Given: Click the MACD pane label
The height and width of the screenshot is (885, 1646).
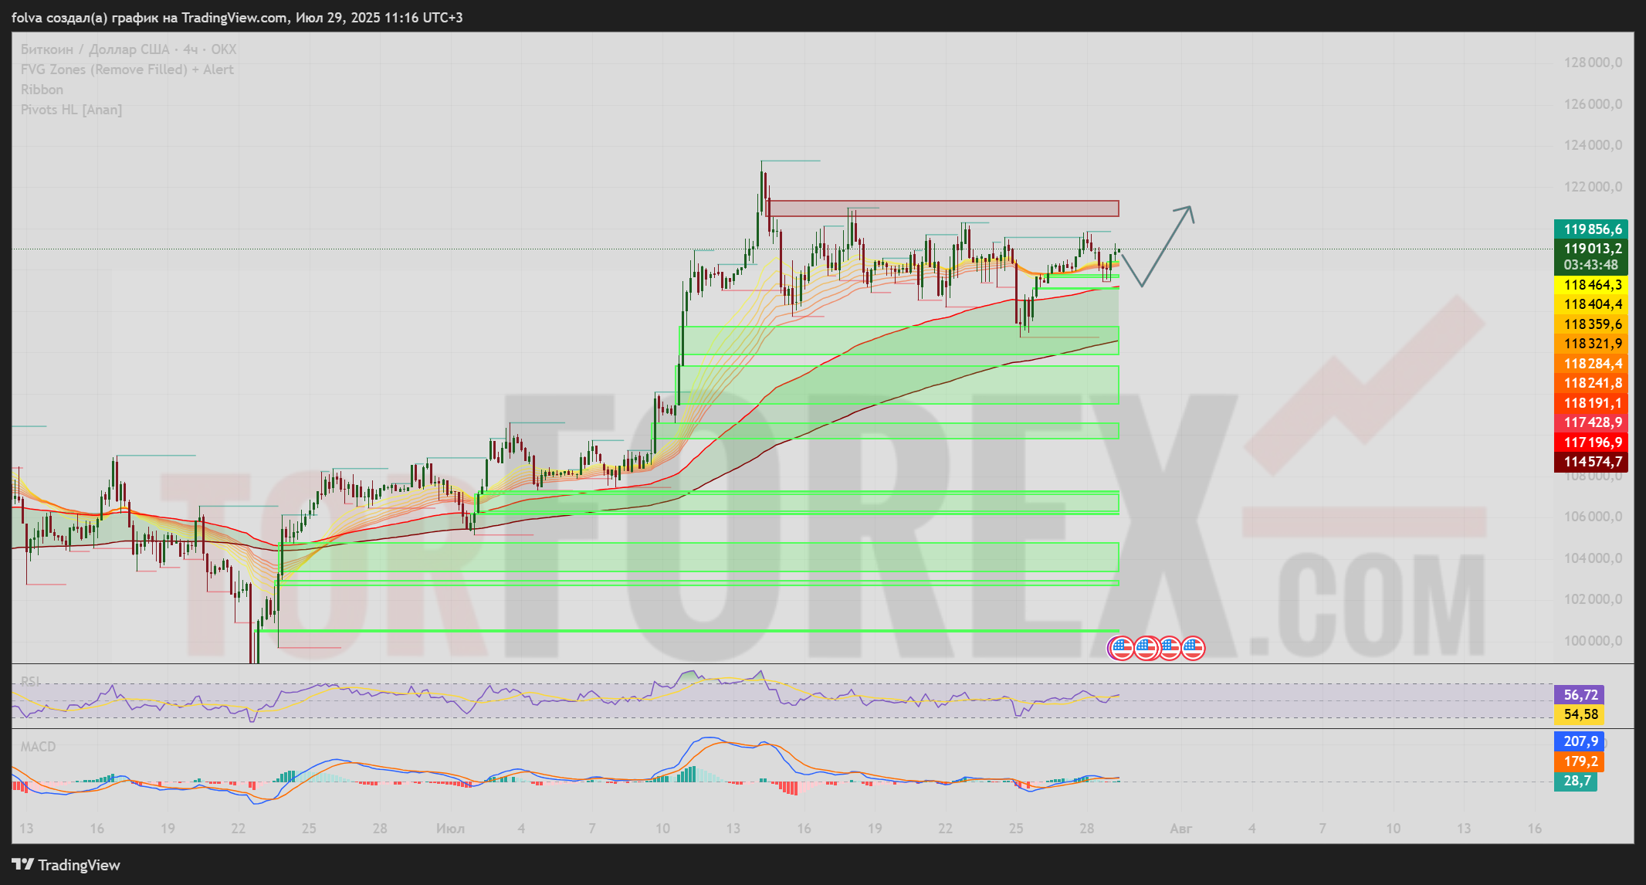Looking at the screenshot, I should (38, 747).
